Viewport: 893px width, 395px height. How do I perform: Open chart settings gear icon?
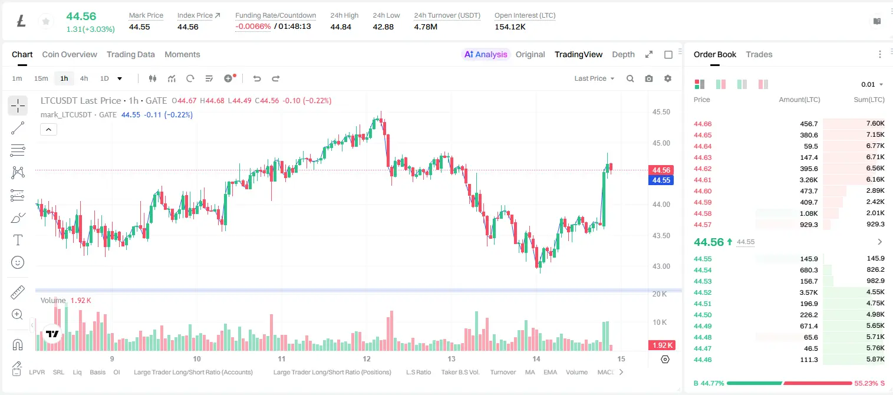click(x=668, y=78)
